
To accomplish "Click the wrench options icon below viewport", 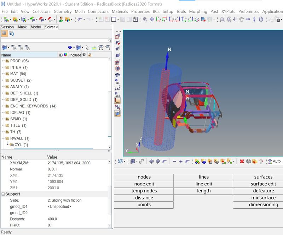I will pyautogui.click(x=141, y=161).
